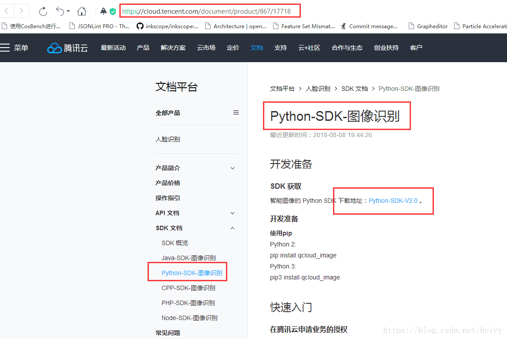
Task: Click the green security shield icon
Action: click(x=112, y=11)
